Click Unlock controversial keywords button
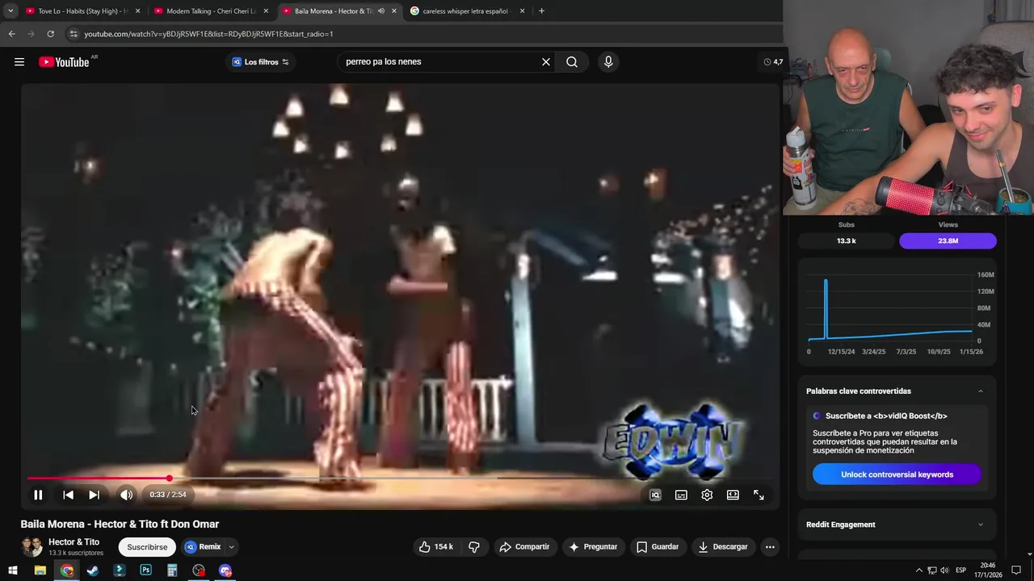 coord(897,474)
